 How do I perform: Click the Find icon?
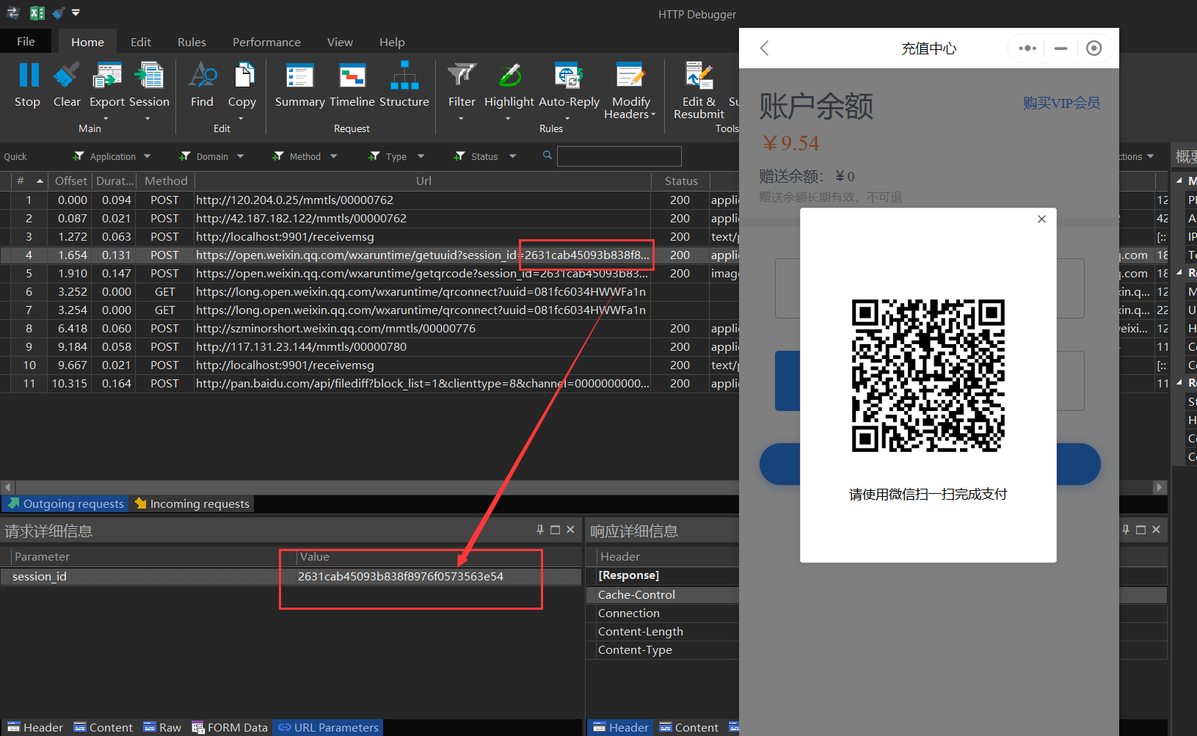(x=203, y=76)
